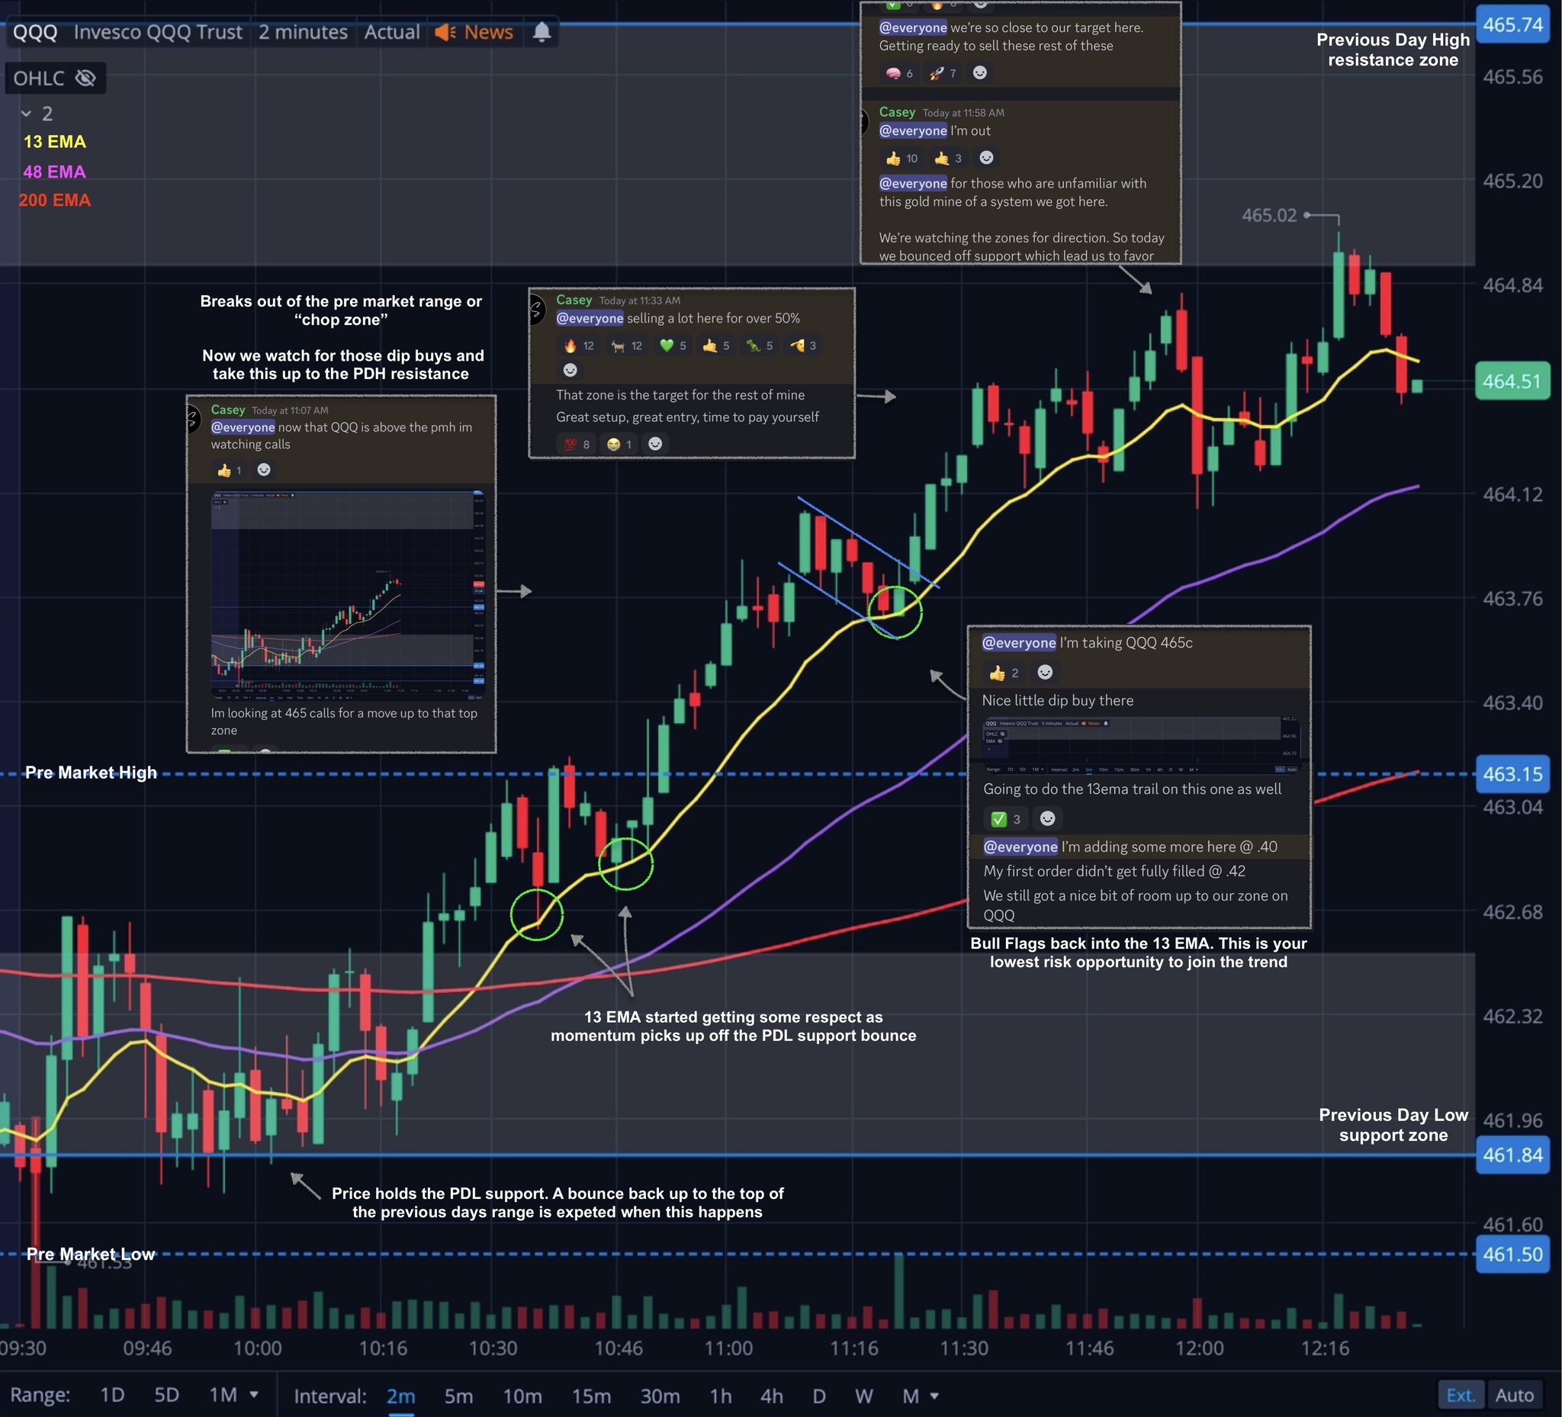Image resolution: width=1562 pixels, height=1417 pixels.
Task: Toggle the Auto scale button
Action: [1514, 1396]
